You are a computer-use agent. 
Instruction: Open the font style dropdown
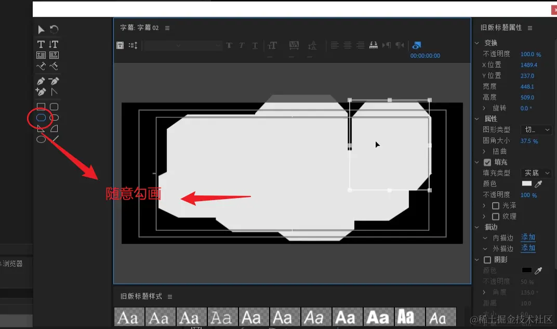click(x=204, y=45)
